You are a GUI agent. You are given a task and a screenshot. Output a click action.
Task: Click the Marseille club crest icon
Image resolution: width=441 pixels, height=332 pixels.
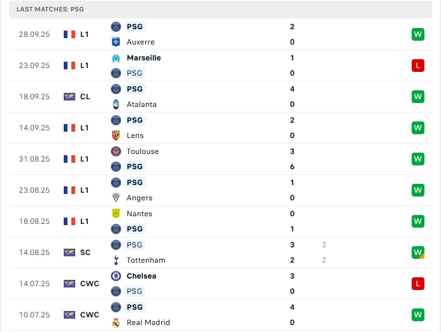pos(116,58)
